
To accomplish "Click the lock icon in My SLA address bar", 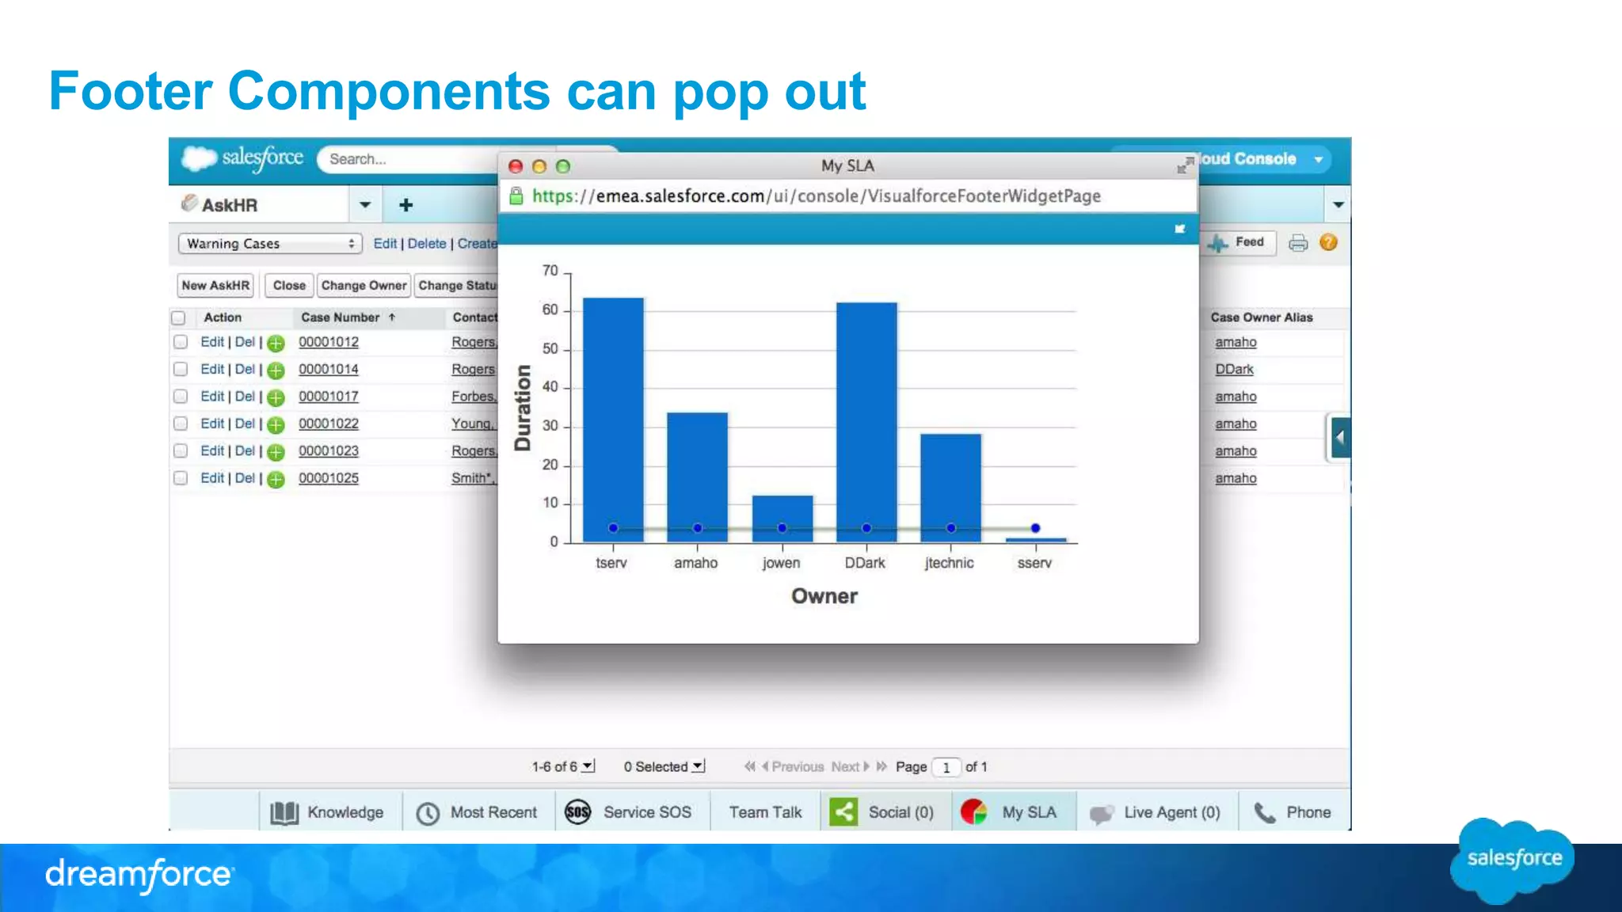I will 516,196.
